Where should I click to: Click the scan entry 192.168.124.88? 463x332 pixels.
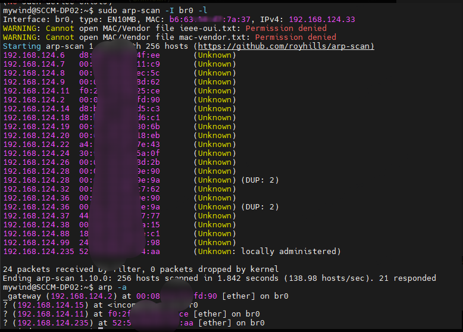coord(36,233)
